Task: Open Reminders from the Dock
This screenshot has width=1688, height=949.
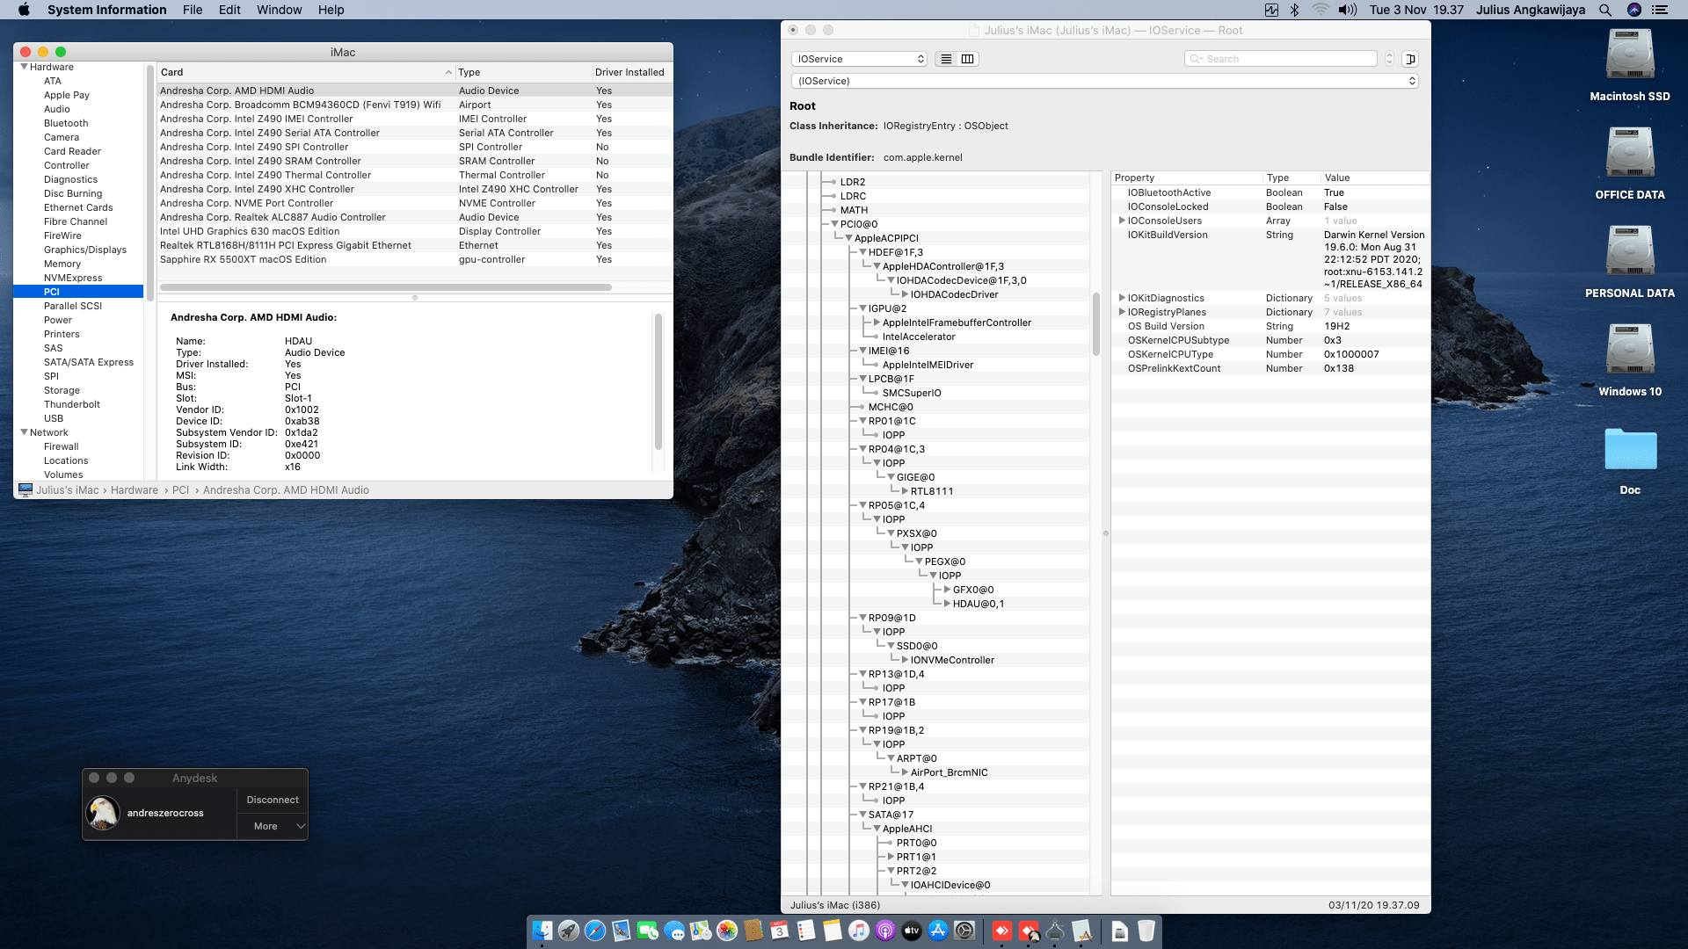Action: point(806,931)
